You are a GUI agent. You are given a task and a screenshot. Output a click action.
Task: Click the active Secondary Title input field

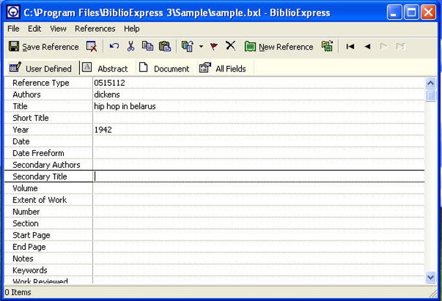(x=259, y=176)
